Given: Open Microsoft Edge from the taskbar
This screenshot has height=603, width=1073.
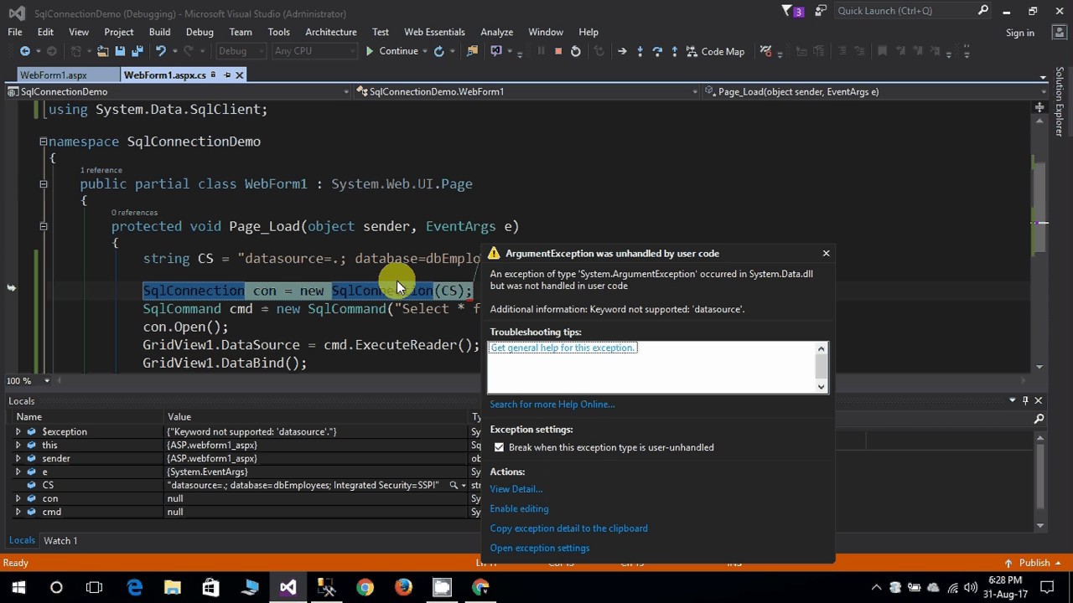Looking at the screenshot, I should point(134,587).
